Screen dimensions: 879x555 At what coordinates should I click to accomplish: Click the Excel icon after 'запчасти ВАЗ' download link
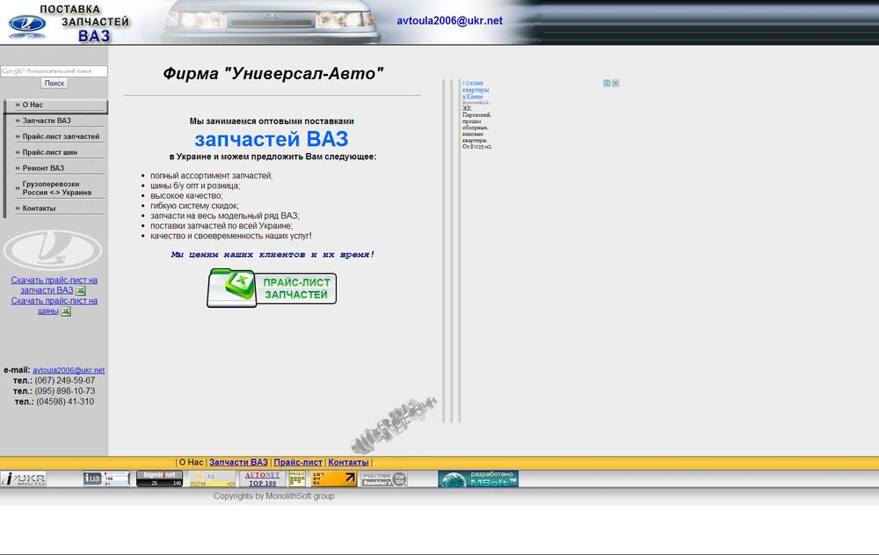tap(81, 290)
